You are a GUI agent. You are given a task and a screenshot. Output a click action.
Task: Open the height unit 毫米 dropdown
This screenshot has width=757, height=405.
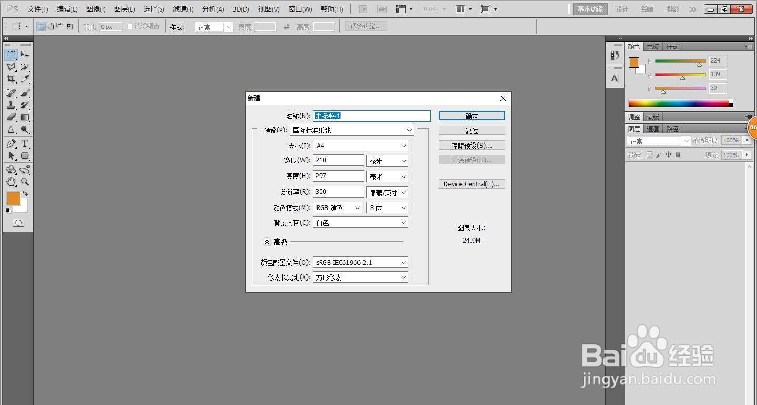pyautogui.click(x=387, y=177)
